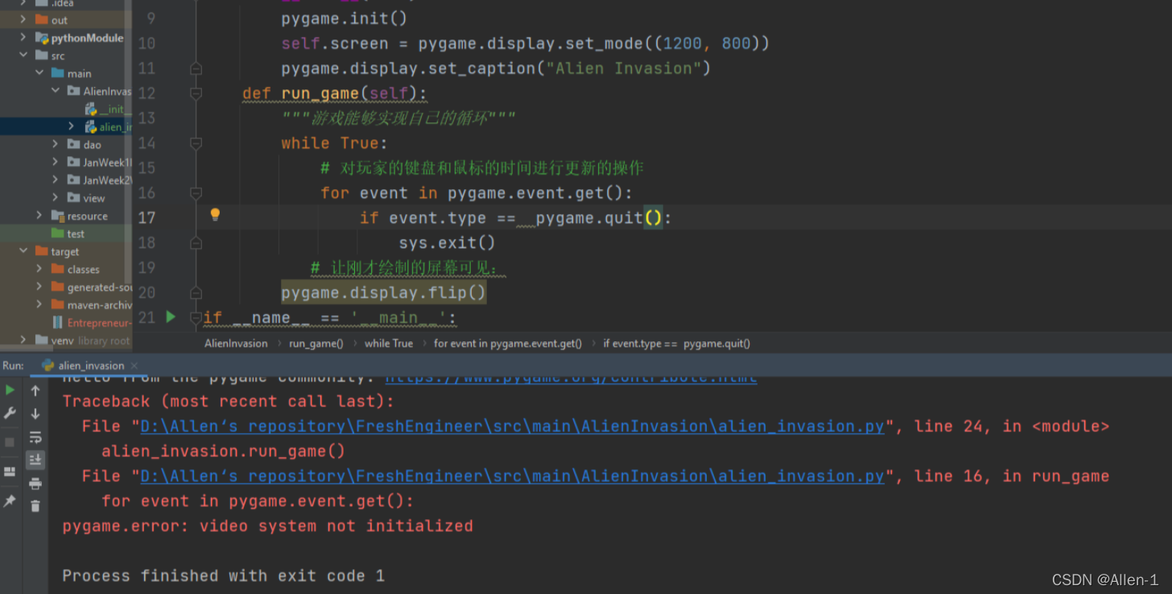Expand the venv library root folder
The height and width of the screenshot is (594, 1172).
pyautogui.click(x=23, y=340)
